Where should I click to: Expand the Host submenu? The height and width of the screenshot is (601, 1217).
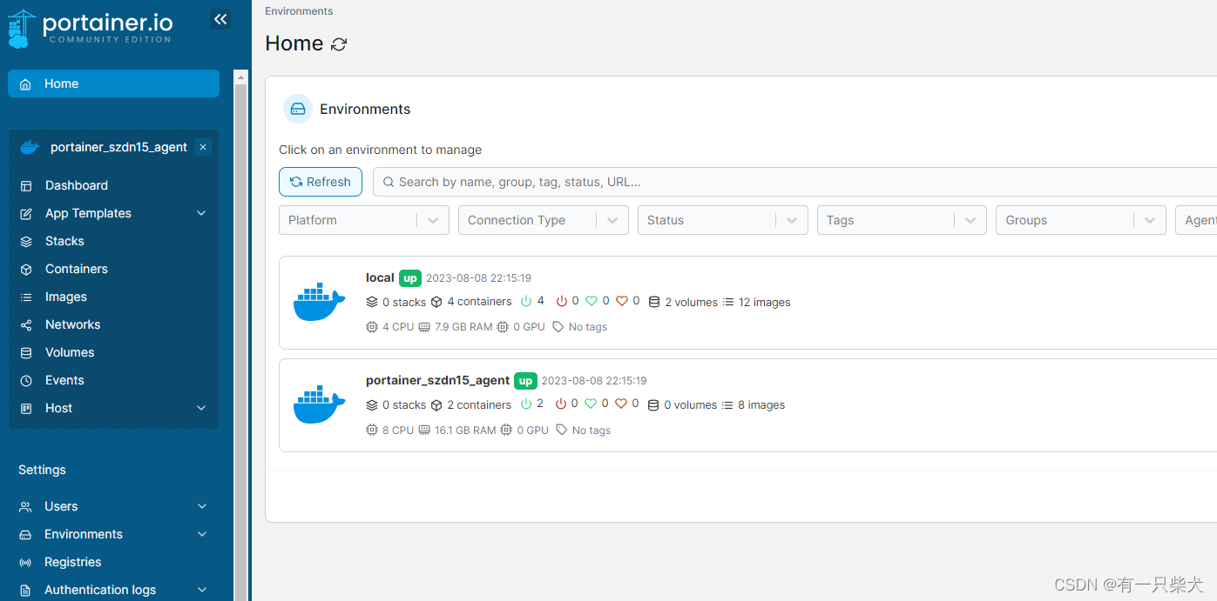(x=201, y=408)
